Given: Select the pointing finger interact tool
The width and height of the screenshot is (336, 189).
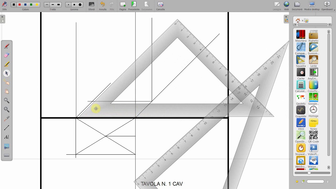Looking at the screenshot, I should 7,82.
